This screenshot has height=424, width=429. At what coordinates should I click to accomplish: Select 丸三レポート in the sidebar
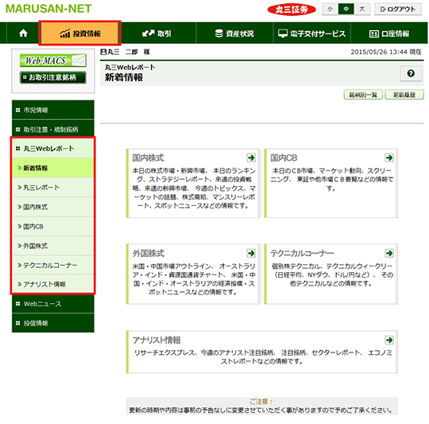53,188
